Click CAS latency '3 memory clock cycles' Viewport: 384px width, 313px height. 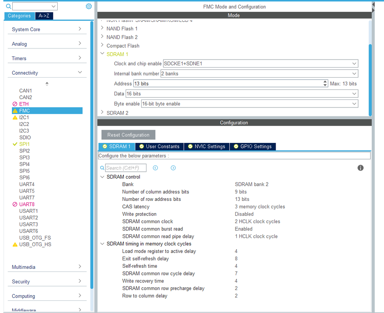pyautogui.click(x=260, y=207)
